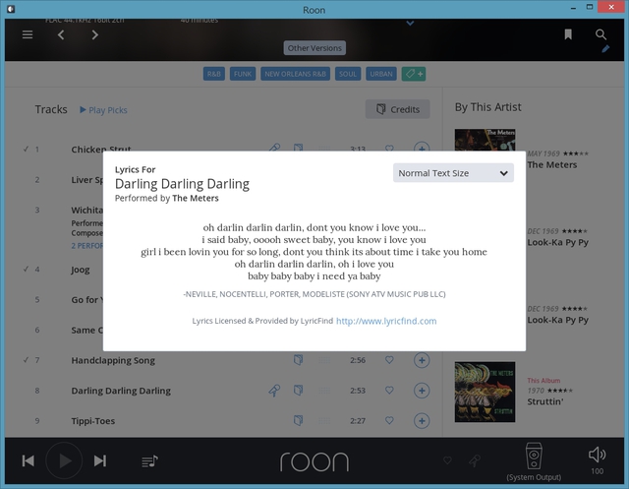Viewport: 629px width, 489px height.
Task: Click The Meters artist name in lyrics dialog
Action: [196, 198]
